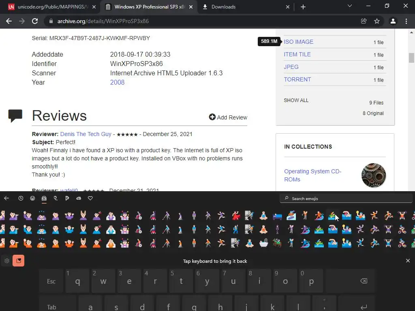Download the ISO IMAGE file
This screenshot has height=311, width=415.
(x=299, y=42)
